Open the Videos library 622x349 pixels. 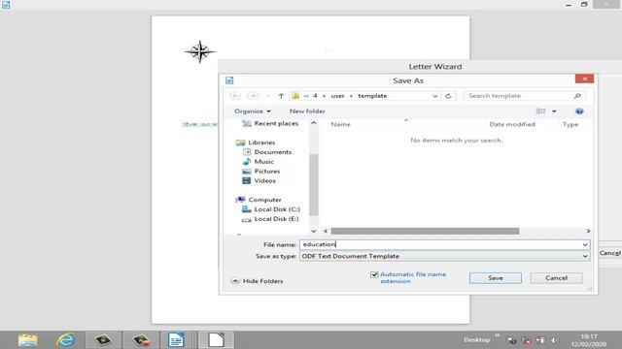click(x=259, y=180)
